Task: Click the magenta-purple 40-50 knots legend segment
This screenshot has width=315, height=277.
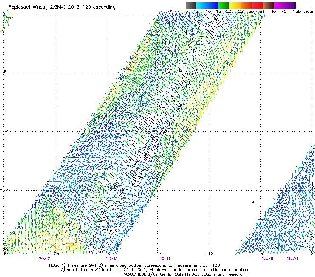Action: click(285, 5)
